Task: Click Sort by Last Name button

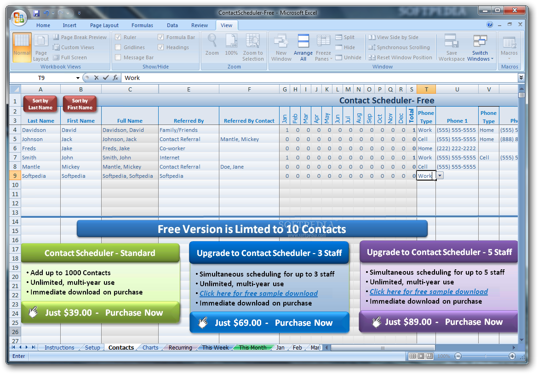Action: (x=40, y=104)
